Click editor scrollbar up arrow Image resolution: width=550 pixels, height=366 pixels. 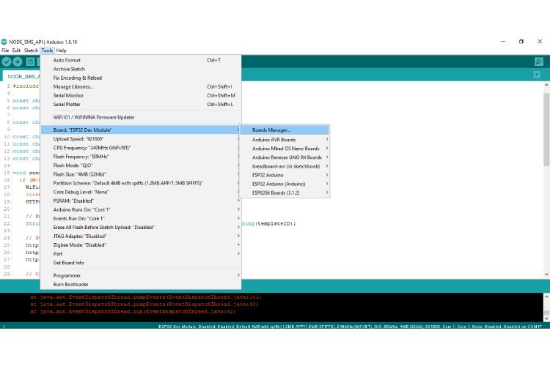click(546, 85)
